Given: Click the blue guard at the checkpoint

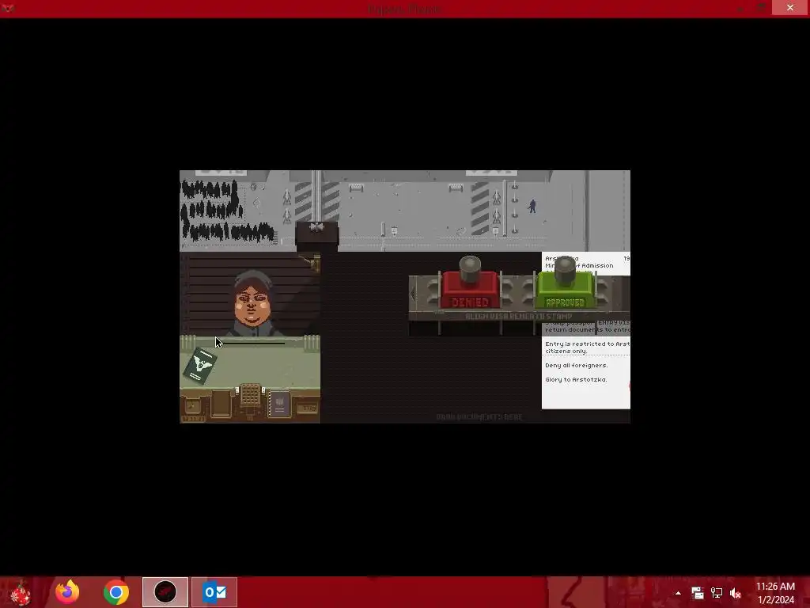Looking at the screenshot, I should [x=532, y=207].
